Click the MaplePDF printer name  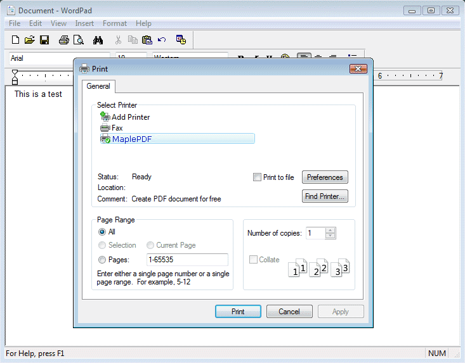click(x=132, y=139)
